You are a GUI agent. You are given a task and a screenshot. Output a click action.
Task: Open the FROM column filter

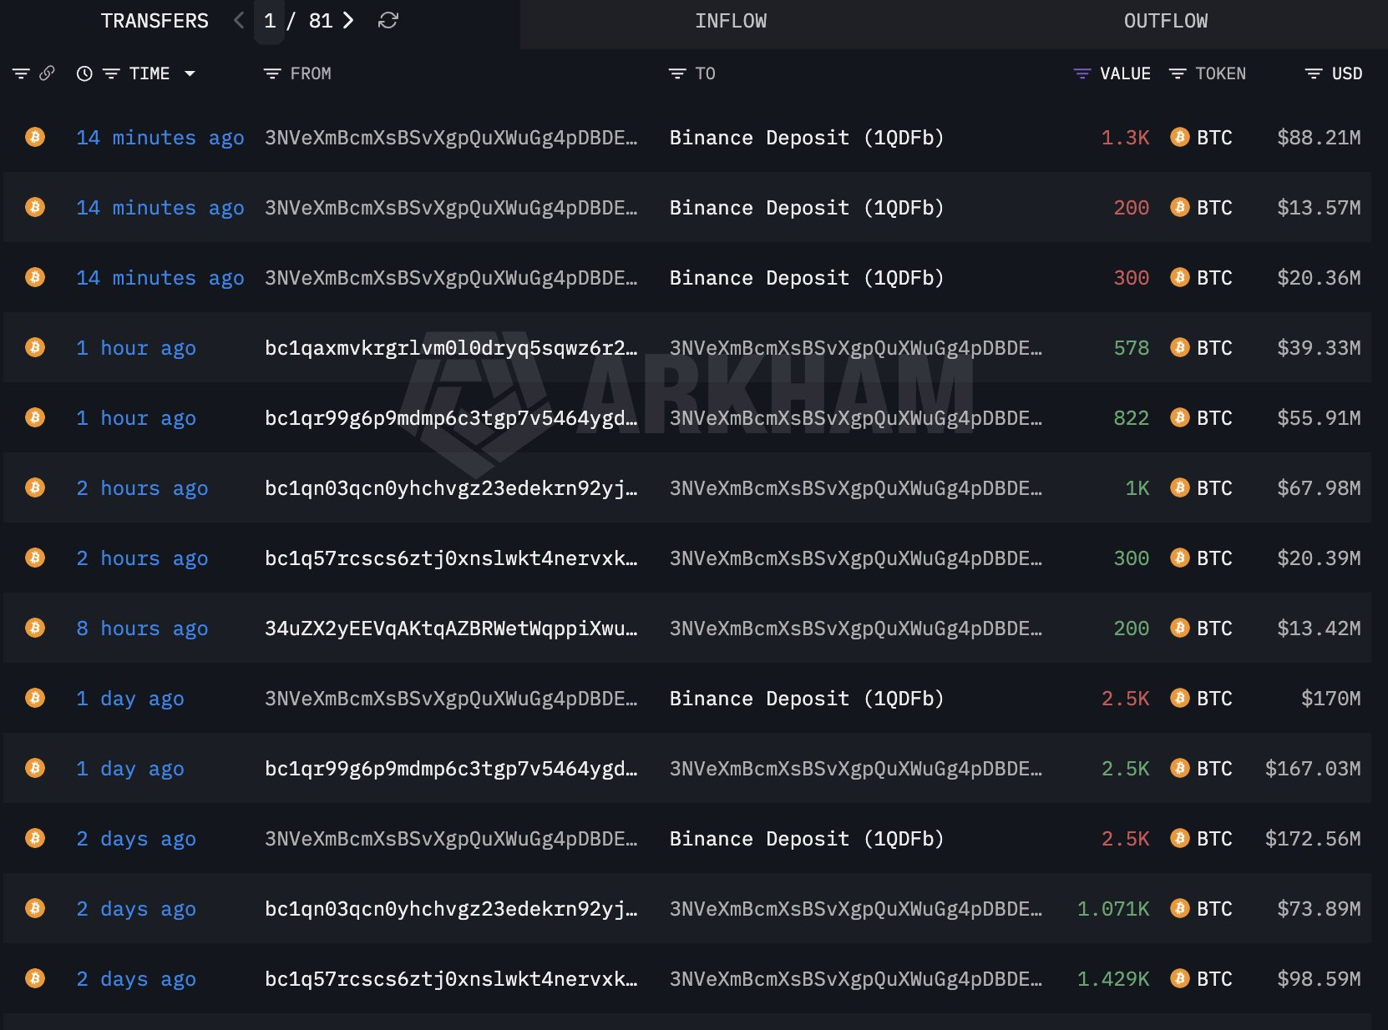[x=272, y=73]
